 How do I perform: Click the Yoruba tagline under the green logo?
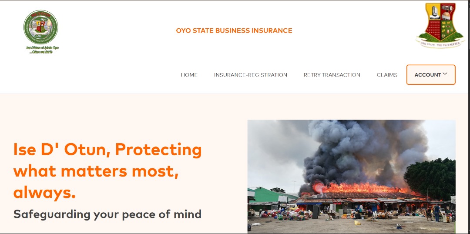(42, 50)
